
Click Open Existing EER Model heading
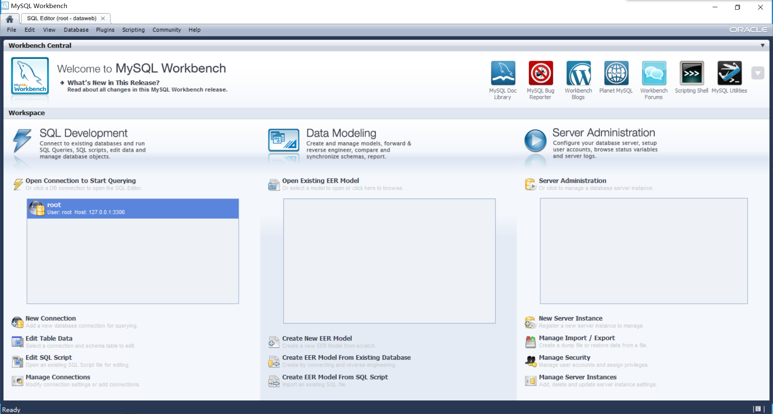320,181
